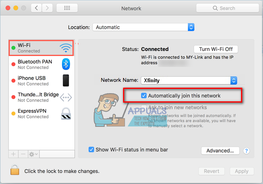Uncheck Show Wi-Fi status in menu bar
263x184 pixels.
pos(91,150)
